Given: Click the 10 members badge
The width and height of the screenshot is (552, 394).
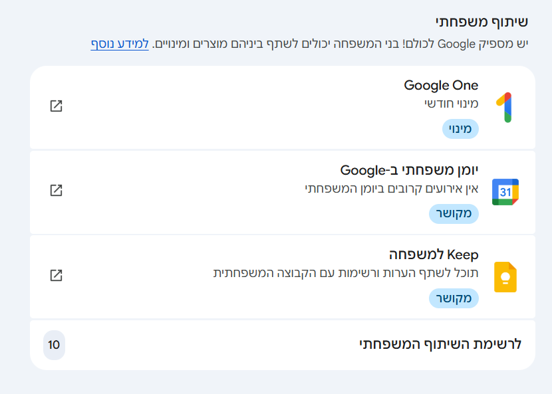Looking at the screenshot, I should 55,345.
